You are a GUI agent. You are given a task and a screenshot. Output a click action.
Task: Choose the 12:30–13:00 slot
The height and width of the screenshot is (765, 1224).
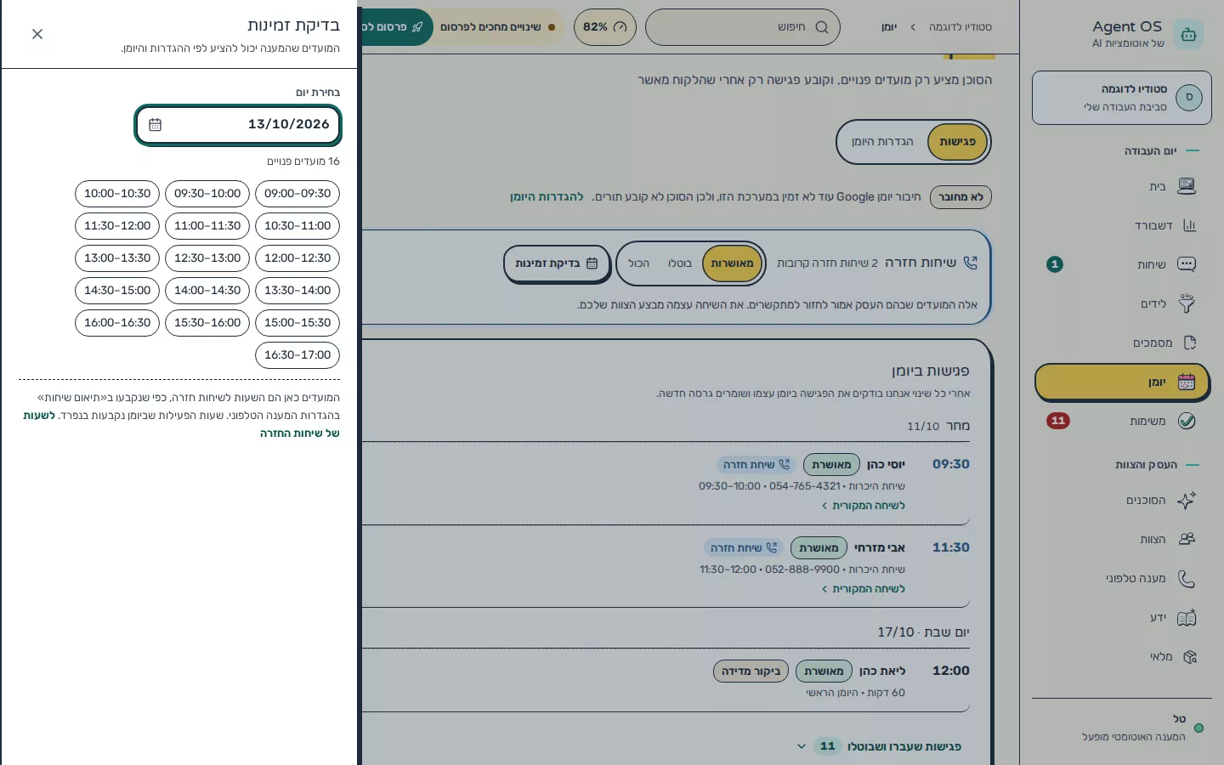pos(207,258)
